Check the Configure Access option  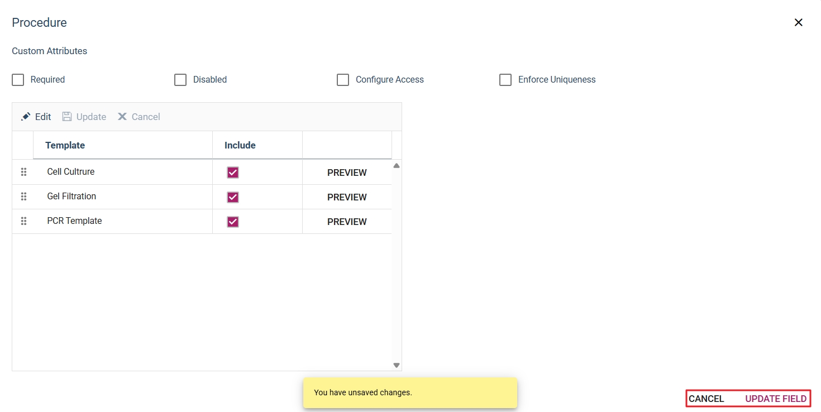[x=343, y=80]
